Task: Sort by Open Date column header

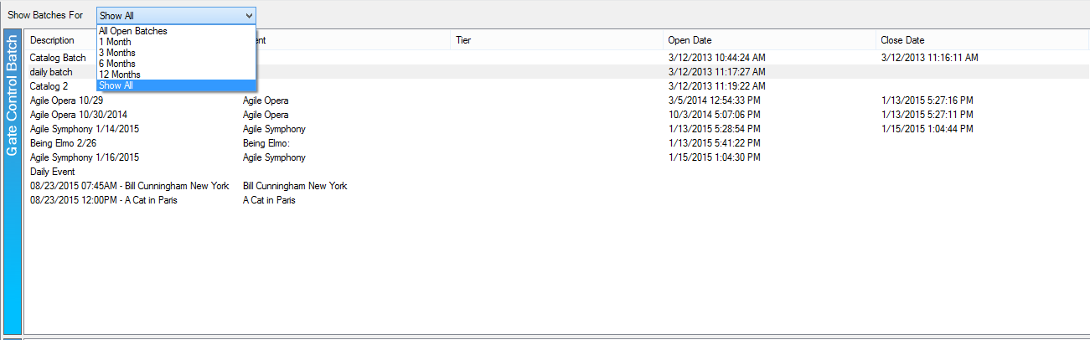Action: (x=690, y=40)
